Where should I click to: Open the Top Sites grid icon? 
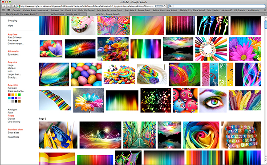tap(9, 10)
